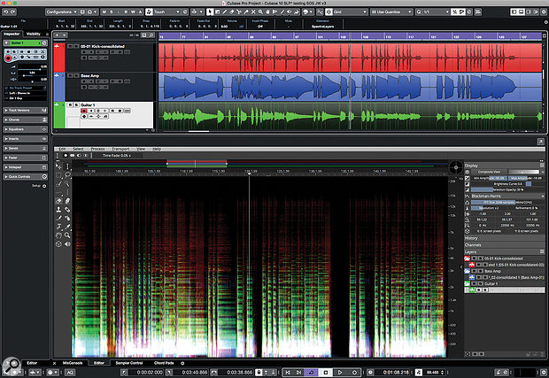Viewport: 549px width, 378px height.
Task: Open the Process menu in SpectraLayers
Action: (x=97, y=149)
